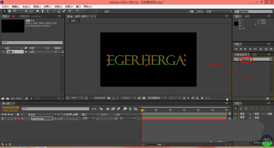274x148 pixels.
Task: Toggle transparency grid in viewer
Action: coord(144,98)
